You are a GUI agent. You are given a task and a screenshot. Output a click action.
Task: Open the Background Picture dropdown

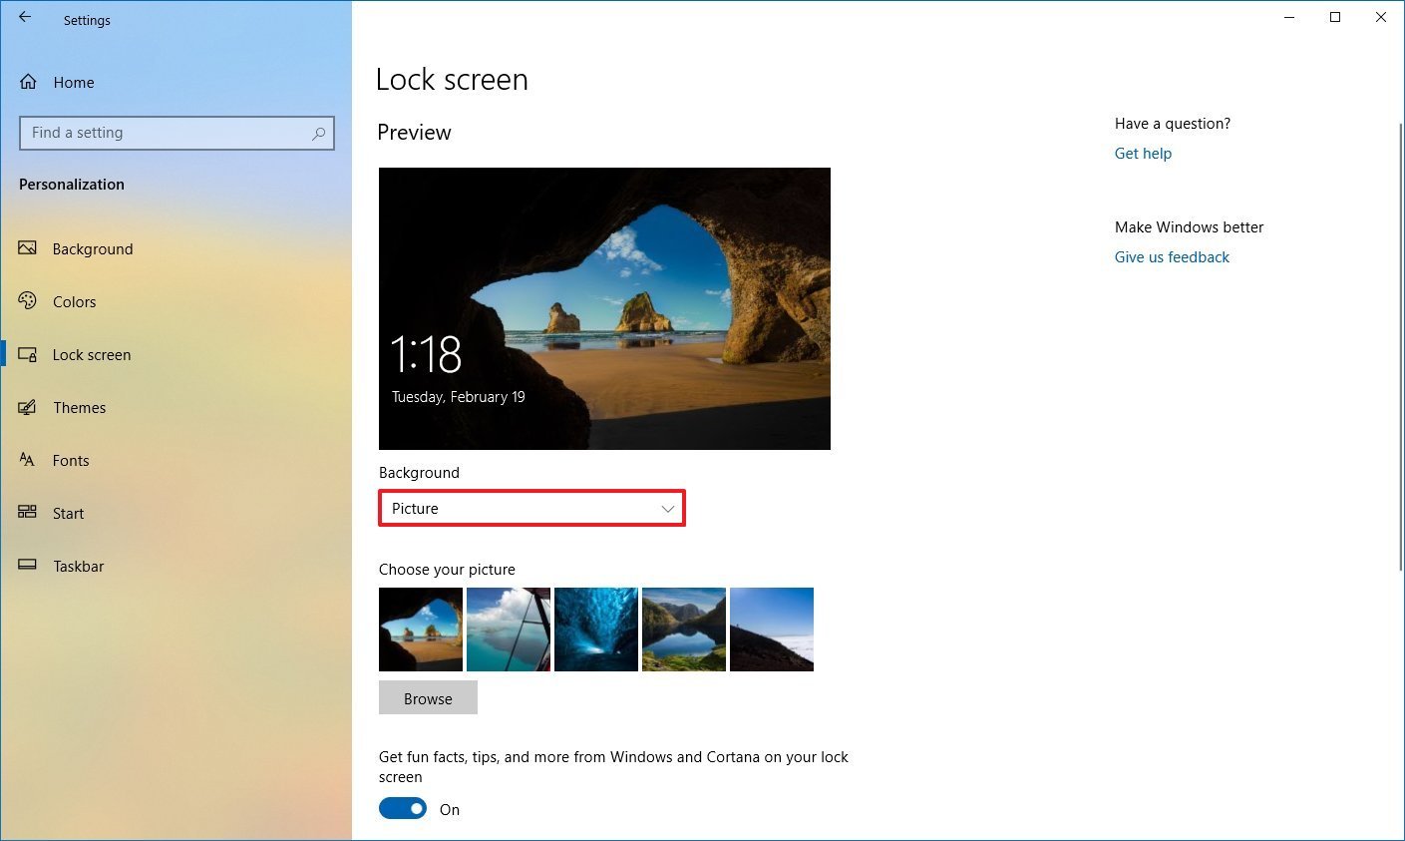[531, 509]
